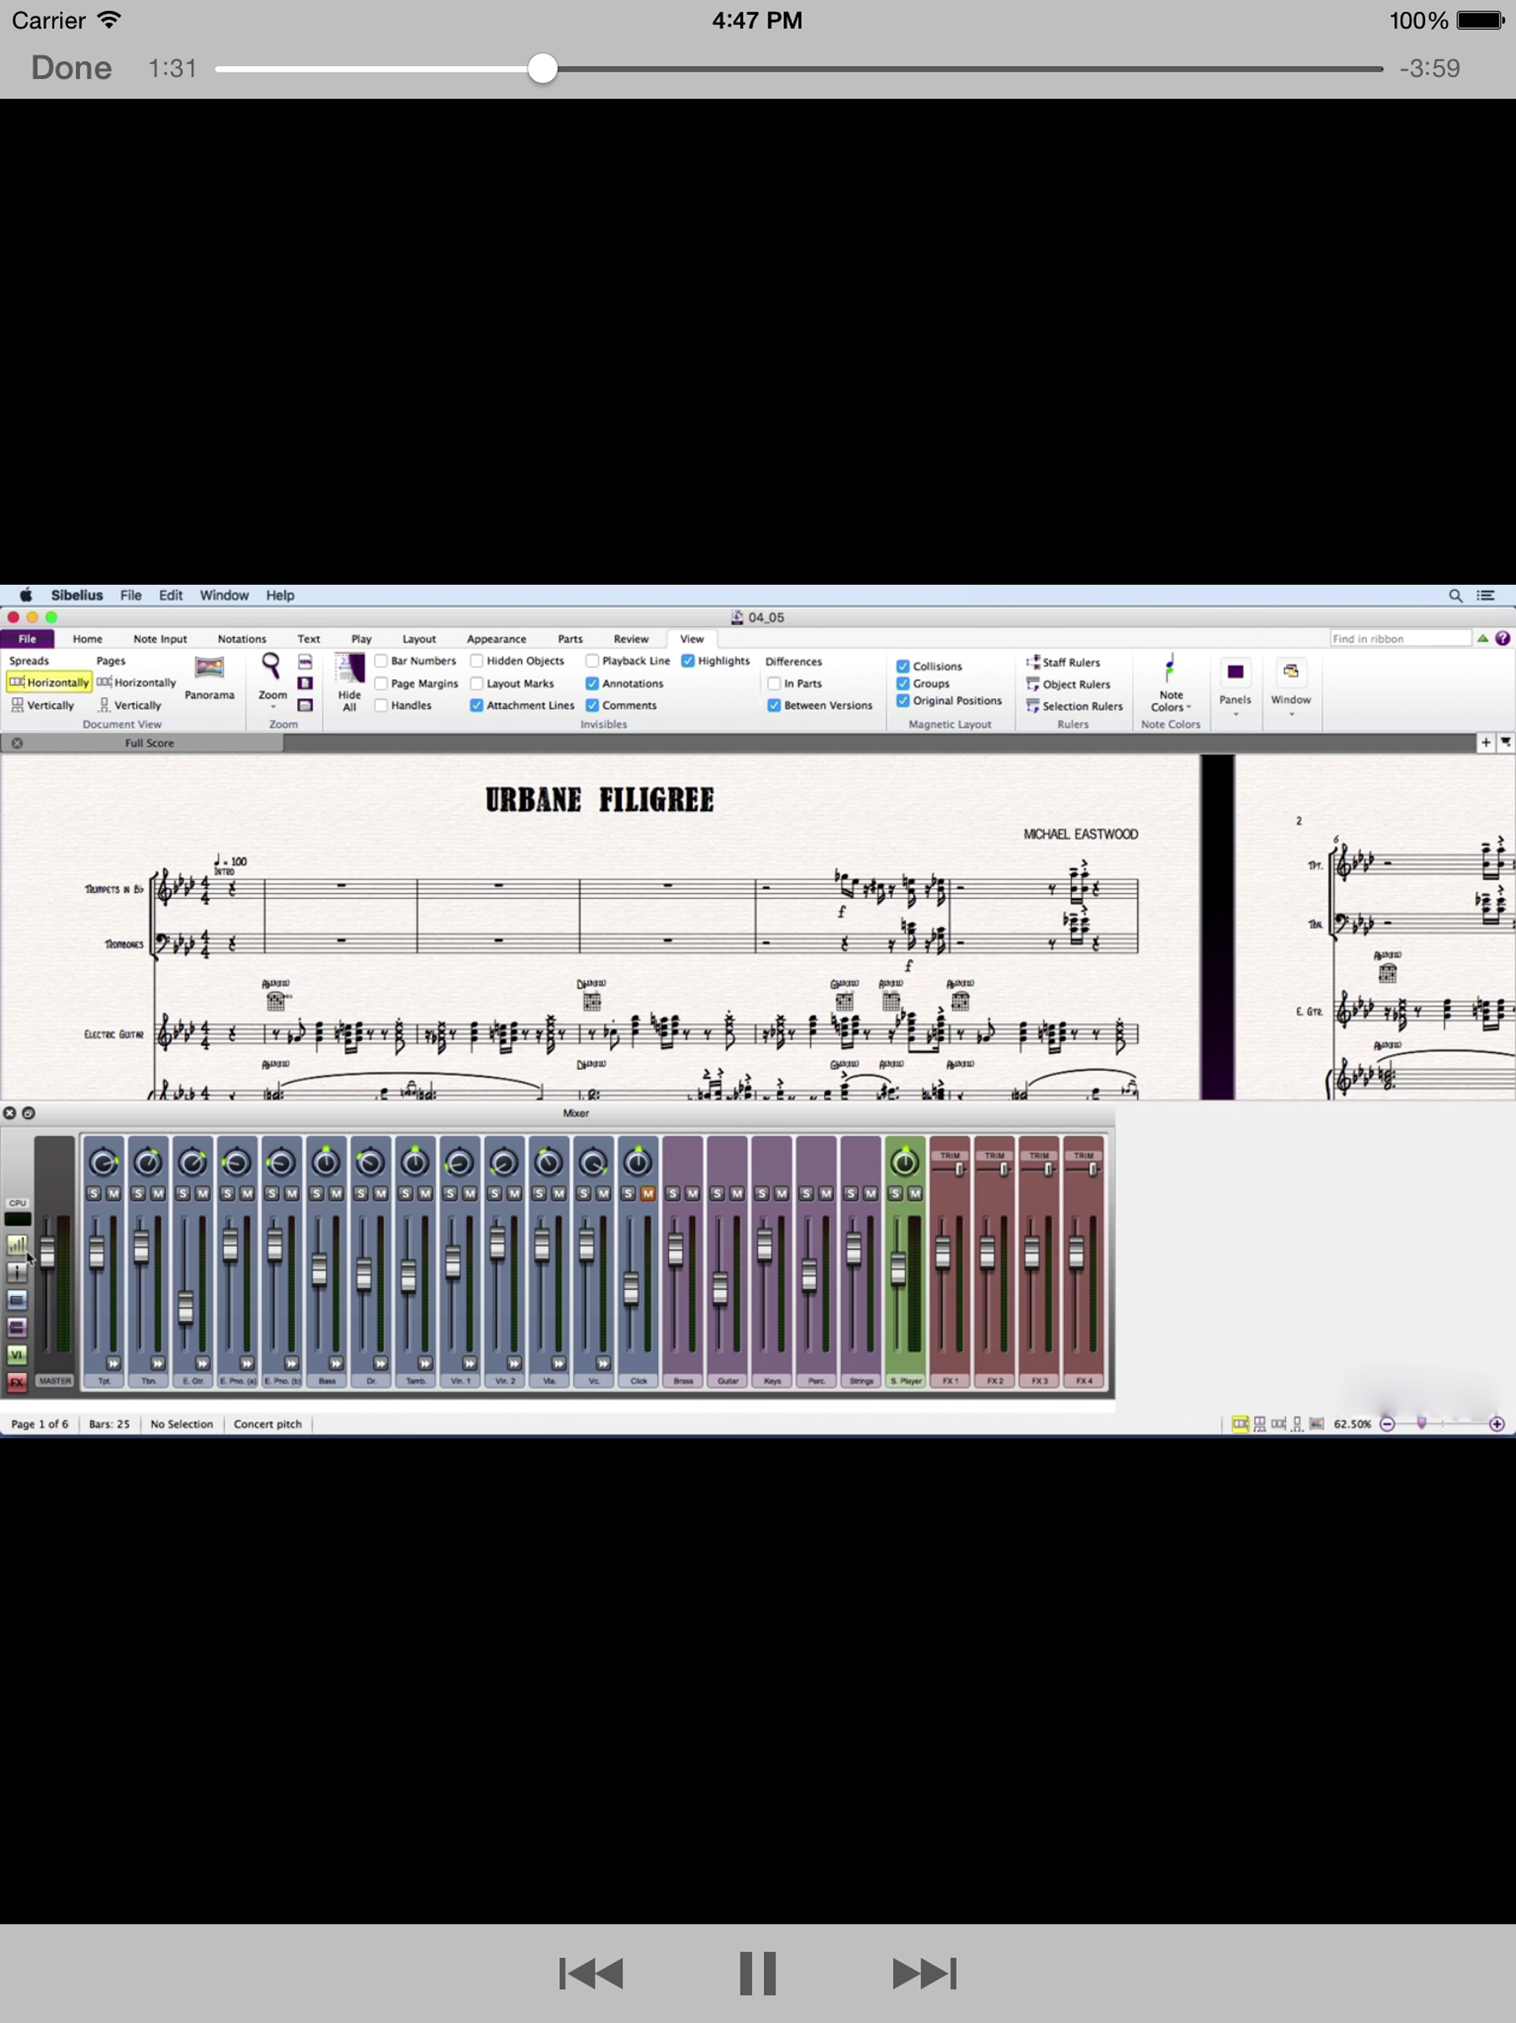Tap the rewind-to-start playback icon
The width and height of the screenshot is (1516, 2023).
coord(591,1973)
